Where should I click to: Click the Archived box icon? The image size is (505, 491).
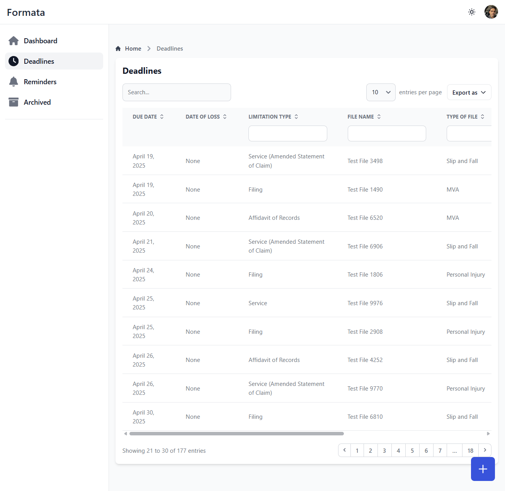coord(14,102)
